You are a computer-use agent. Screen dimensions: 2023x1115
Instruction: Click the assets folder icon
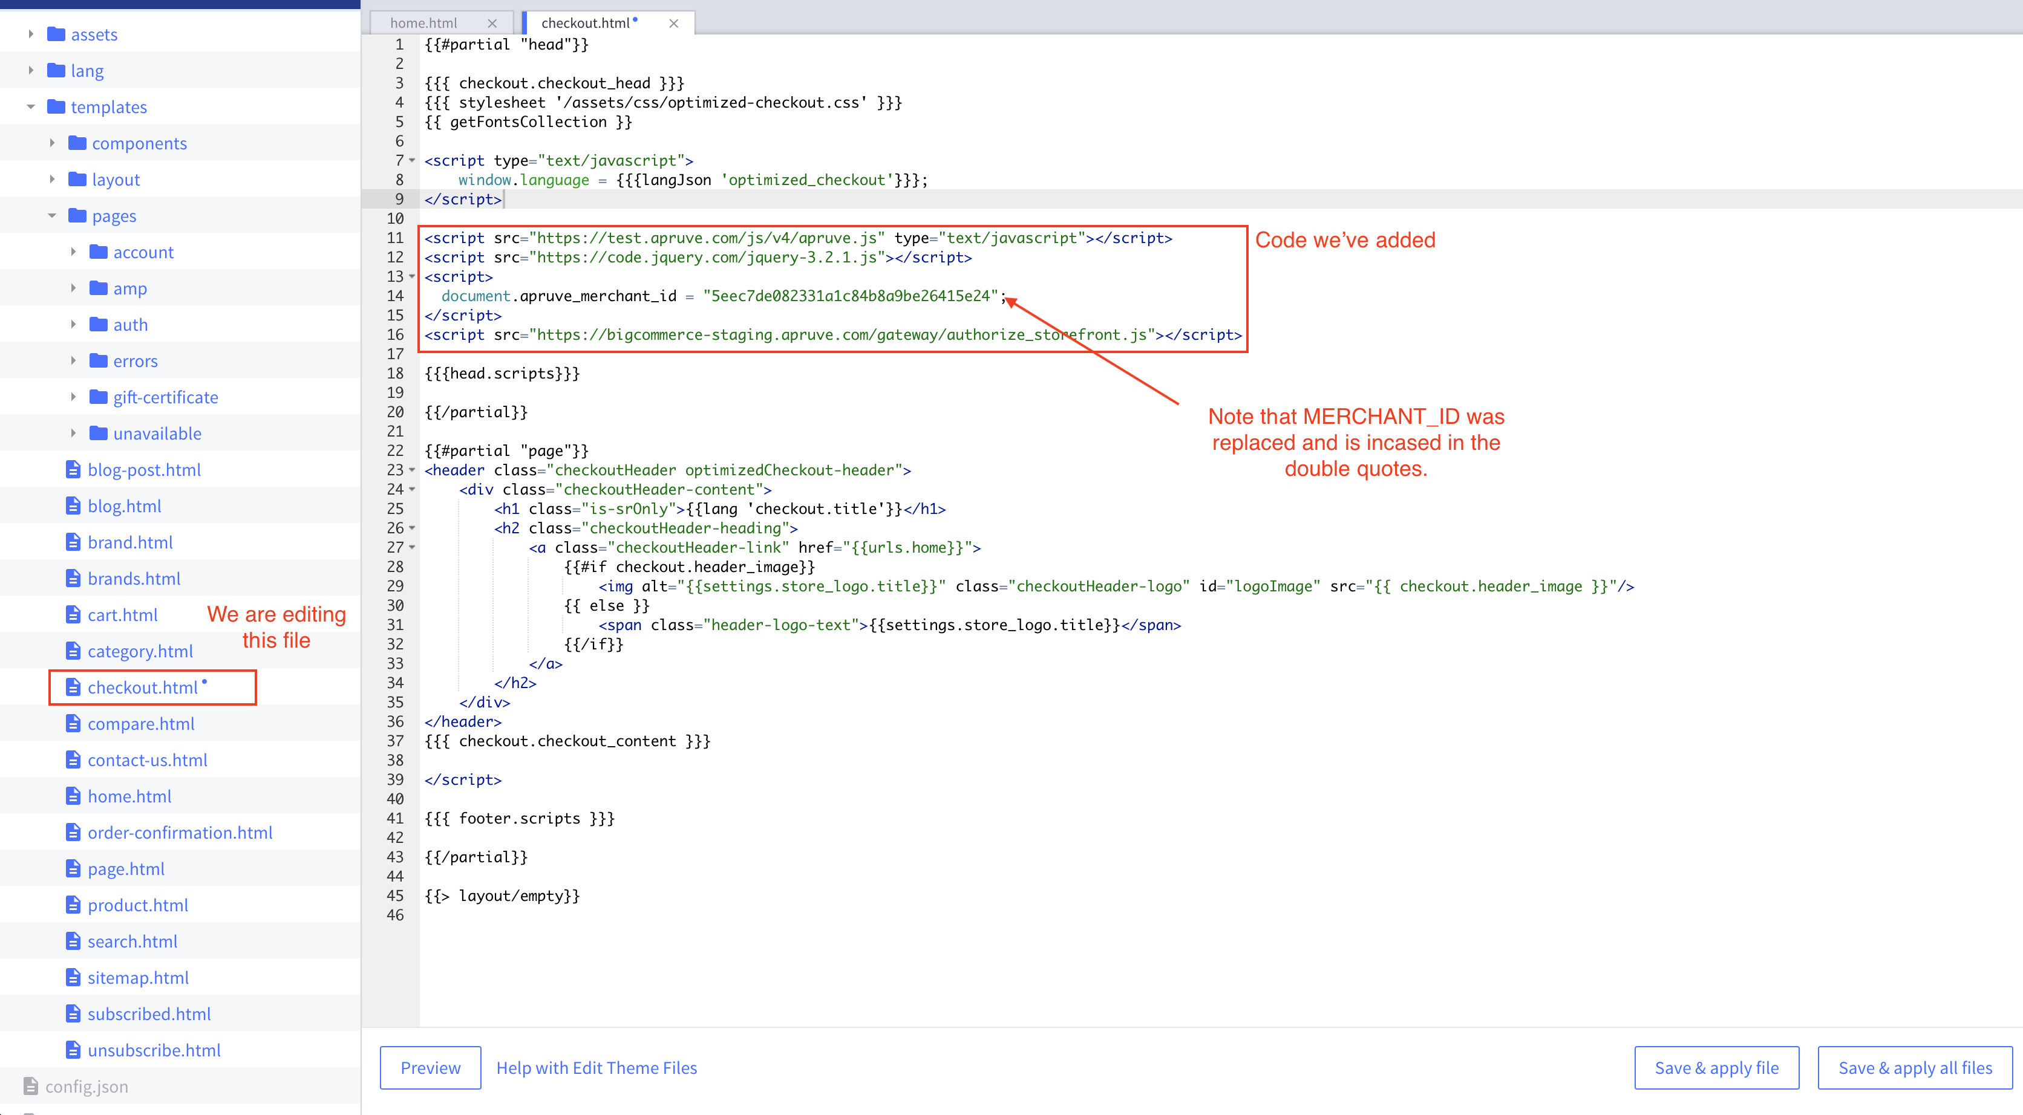56,34
